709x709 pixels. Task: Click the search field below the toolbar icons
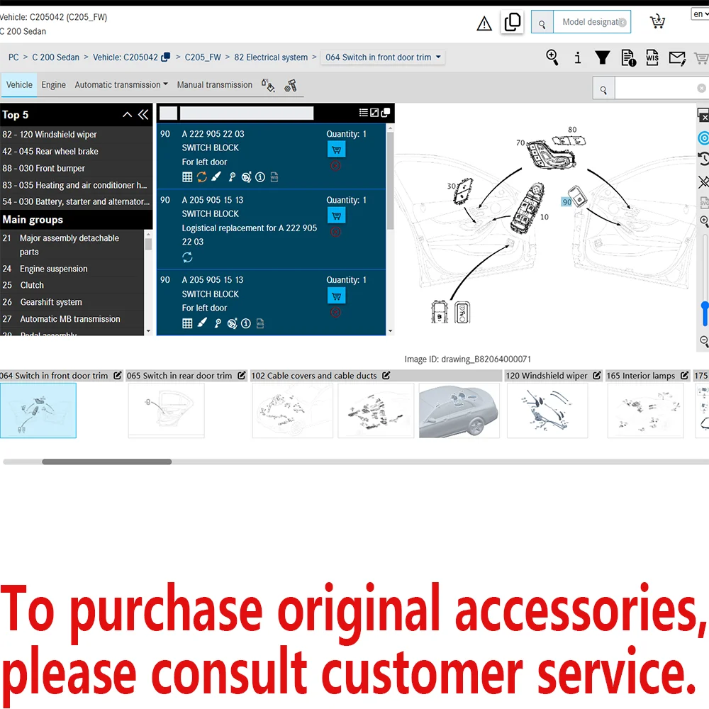pyautogui.click(x=660, y=89)
